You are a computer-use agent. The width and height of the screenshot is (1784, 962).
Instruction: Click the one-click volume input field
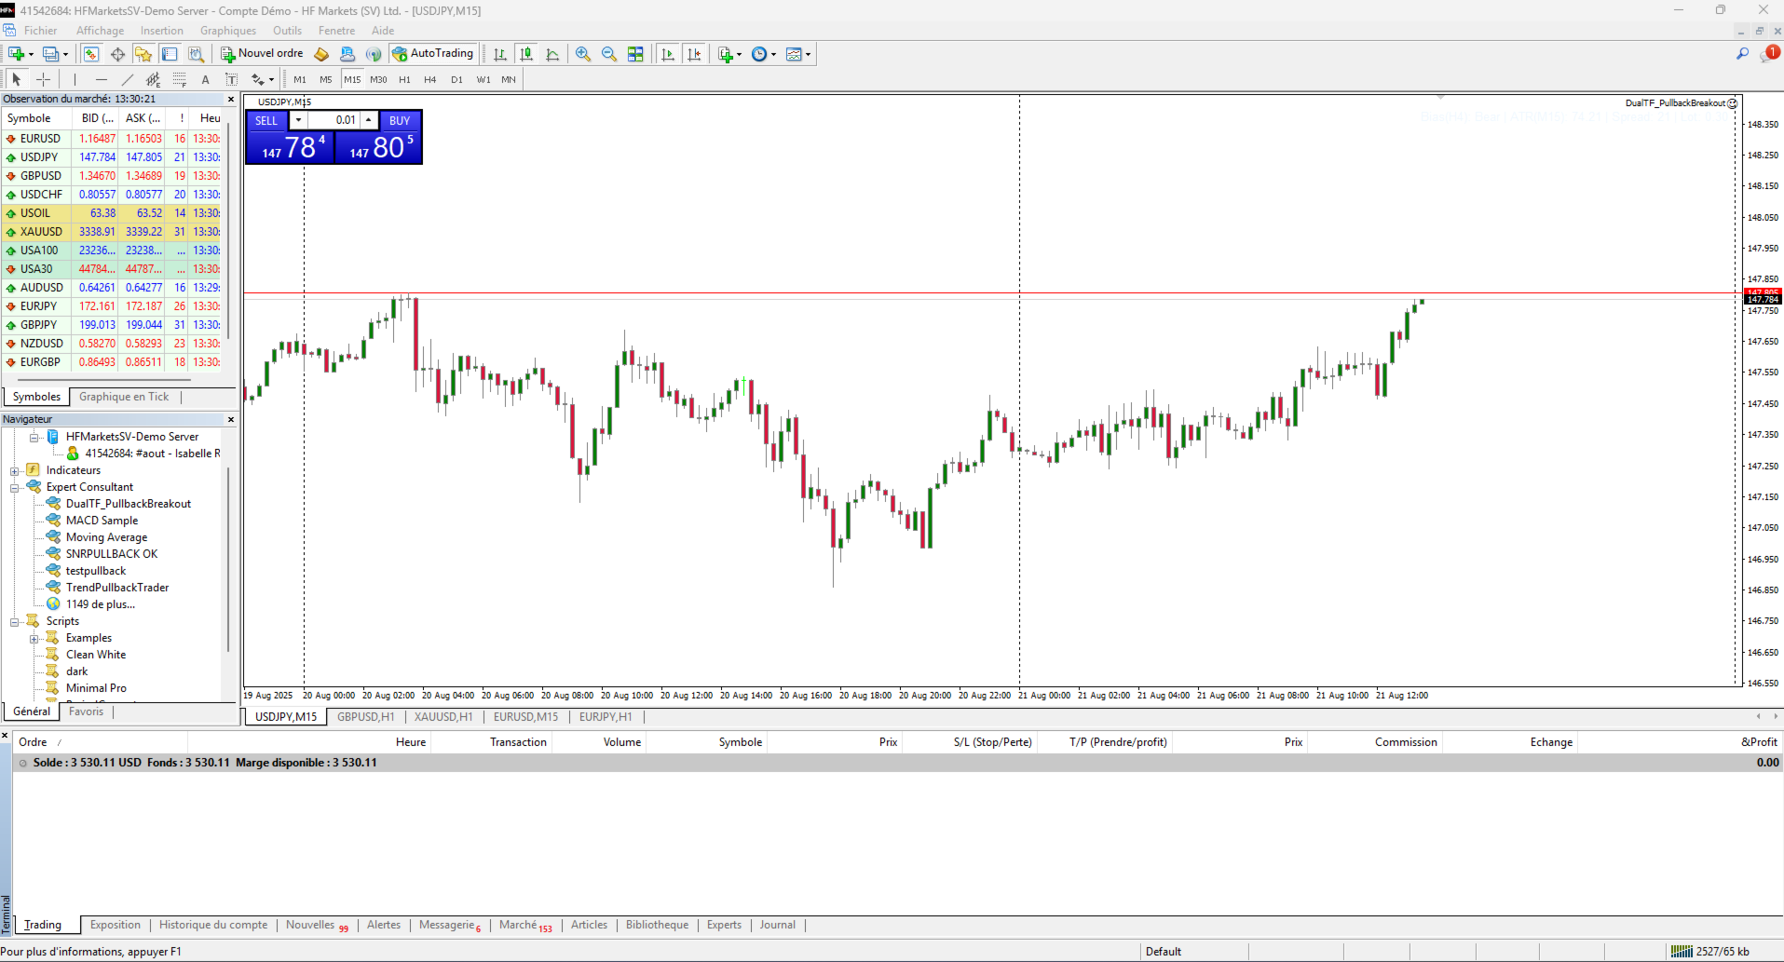pos(334,120)
